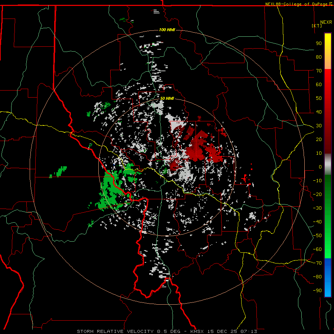
Task: Click the 20 value on velocity scale
Action: tap(319, 140)
